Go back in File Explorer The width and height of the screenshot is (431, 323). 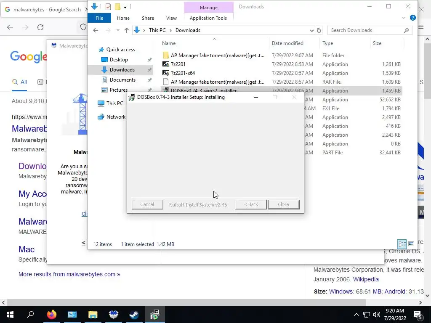click(x=96, y=30)
